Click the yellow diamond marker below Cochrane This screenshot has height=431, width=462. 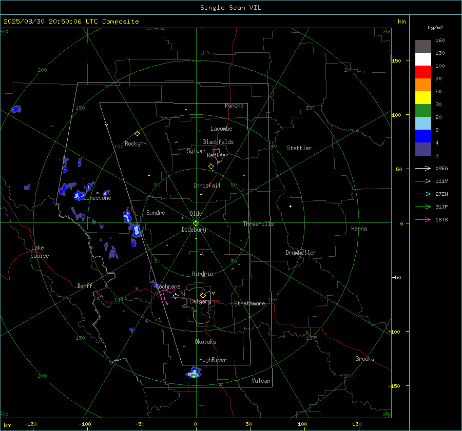pyautogui.click(x=176, y=296)
